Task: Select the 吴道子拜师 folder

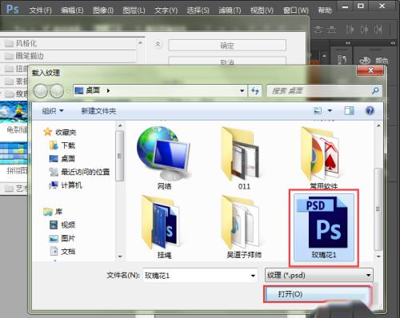Action: pyautogui.click(x=244, y=227)
